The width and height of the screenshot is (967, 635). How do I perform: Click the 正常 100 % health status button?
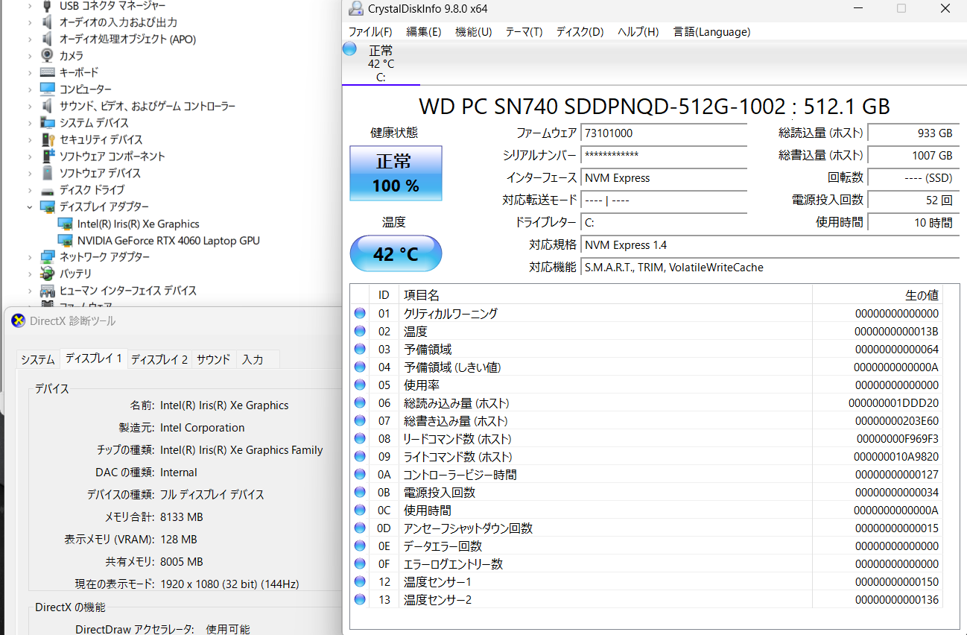396,173
